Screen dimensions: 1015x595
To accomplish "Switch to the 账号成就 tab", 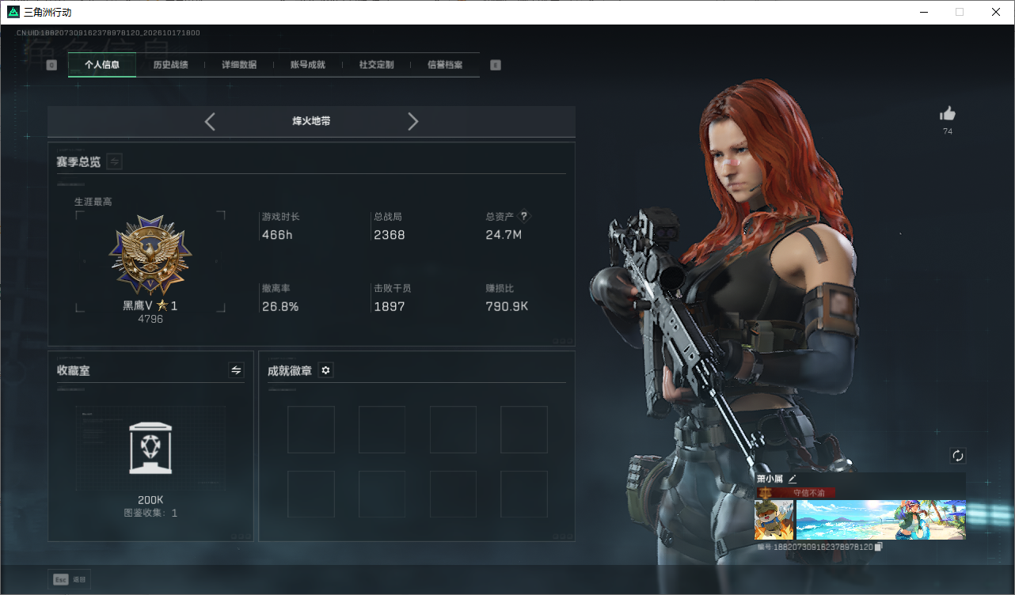I will tap(308, 65).
